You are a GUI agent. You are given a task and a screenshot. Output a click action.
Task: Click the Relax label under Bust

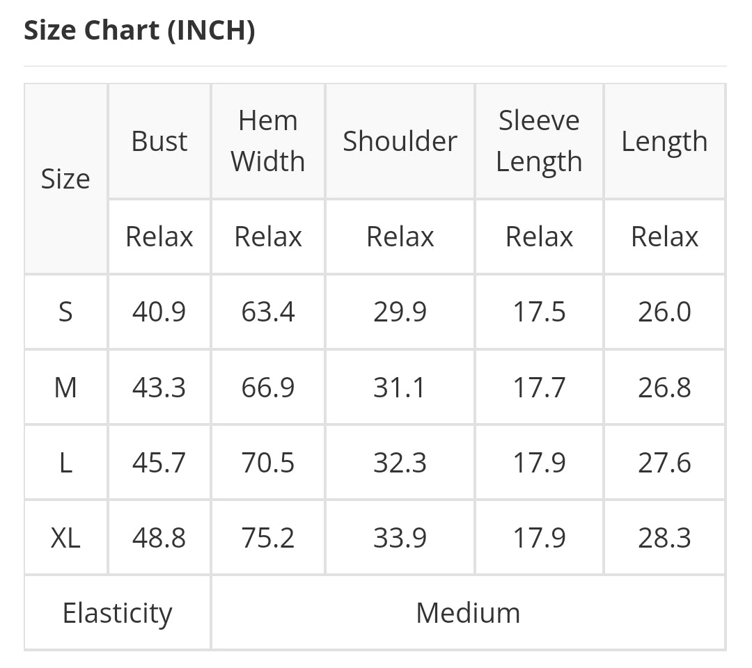(x=159, y=237)
